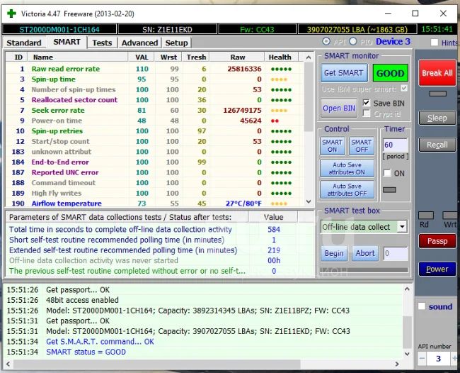This screenshot has height=373, width=460.
Task: Click the blue Power button
Action: (x=437, y=269)
